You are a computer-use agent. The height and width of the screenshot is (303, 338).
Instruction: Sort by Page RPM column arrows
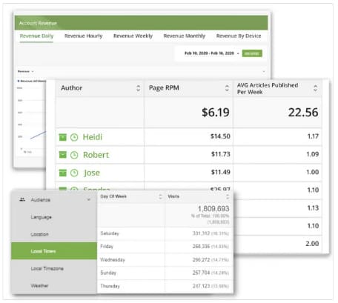point(227,88)
